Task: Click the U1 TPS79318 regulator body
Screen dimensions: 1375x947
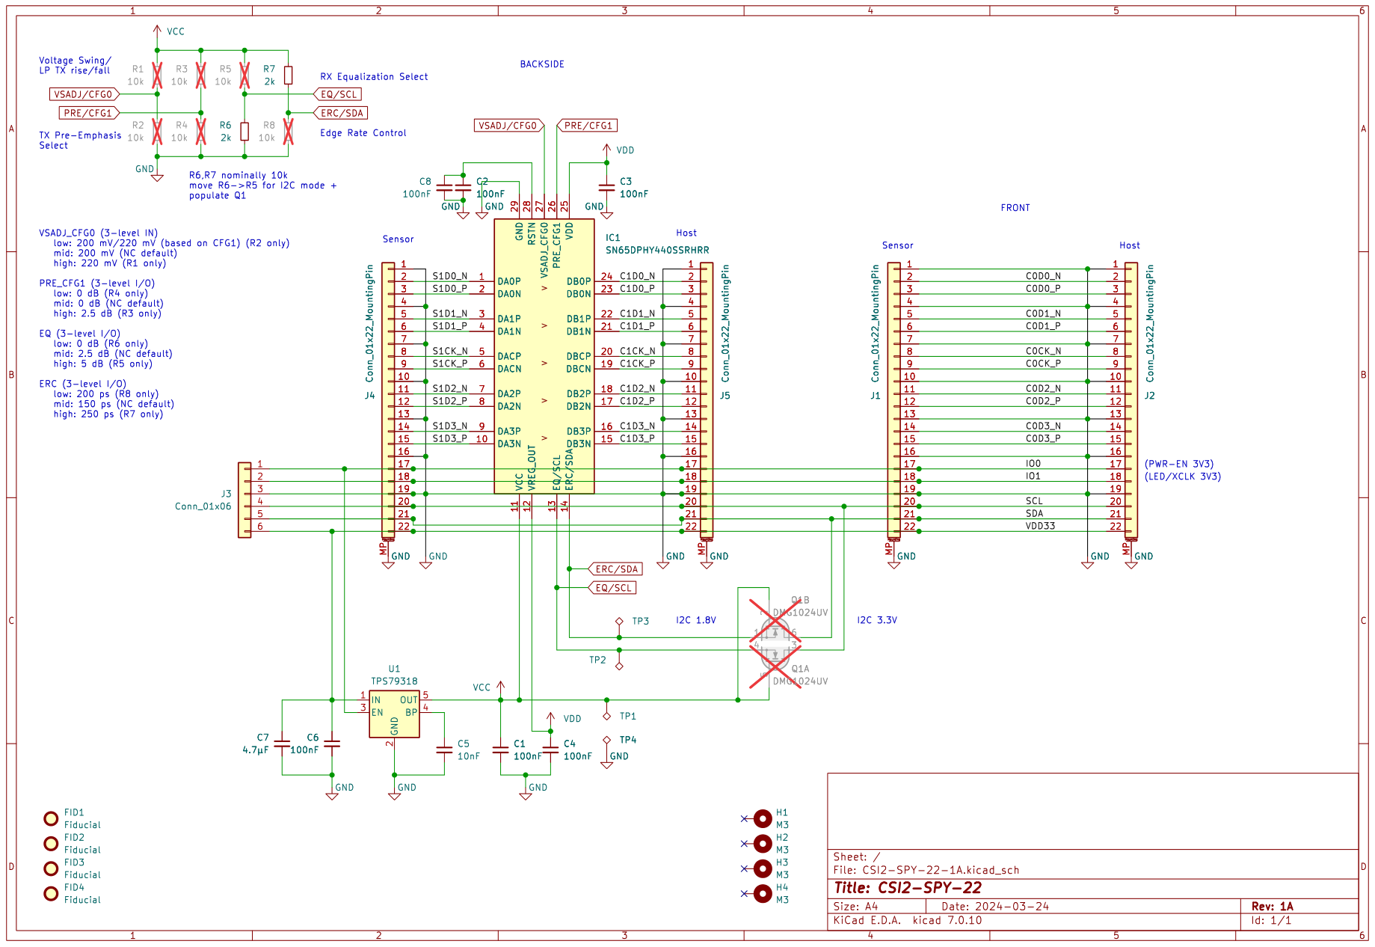Action: (394, 714)
